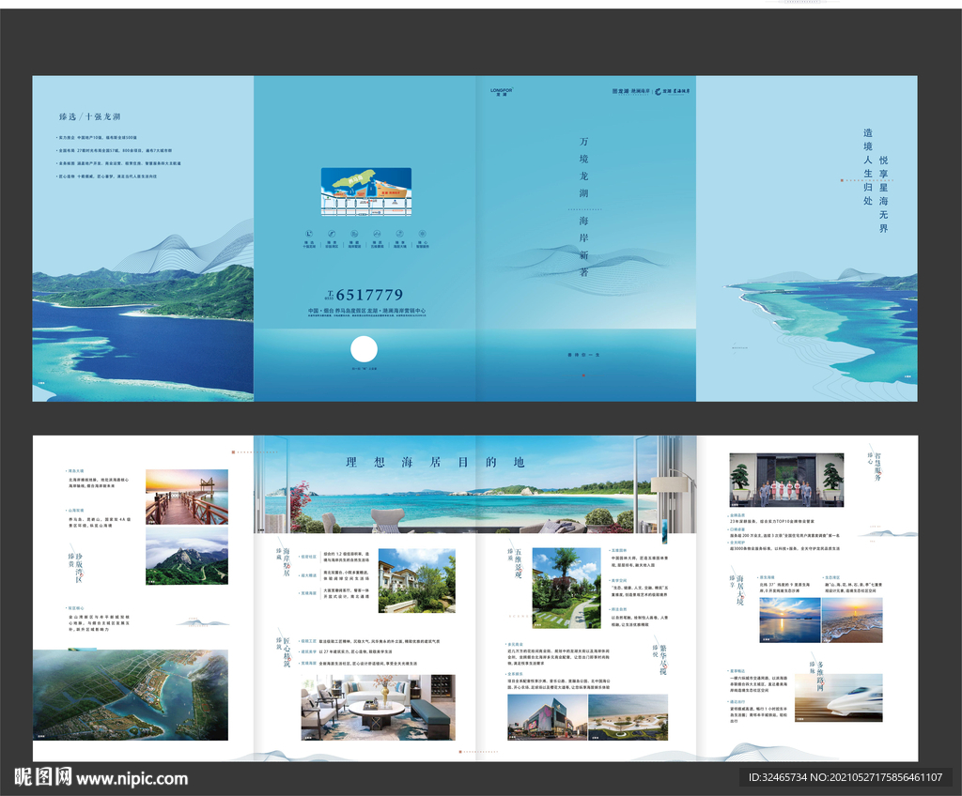Select the green mountain road photo
This screenshot has width=962, height=796.
(x=186, y=556)
